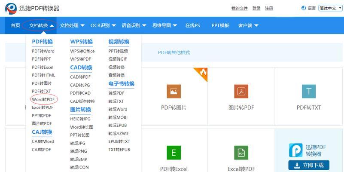Choose CAJ转Word menu entry
The image size is (344, 172).
click(43, 141)
